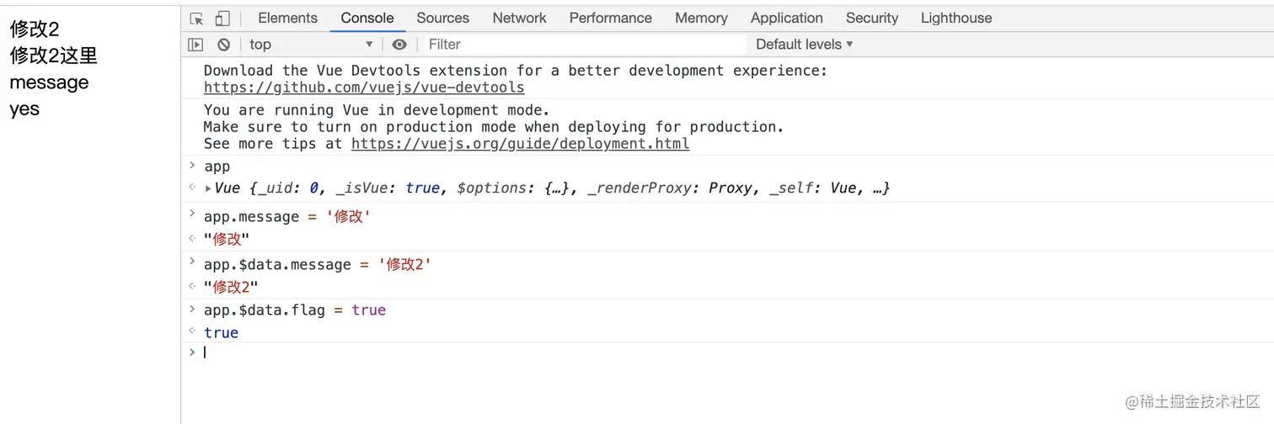
Task: Open live expression eye icon
Action: [x=399, y=45]
